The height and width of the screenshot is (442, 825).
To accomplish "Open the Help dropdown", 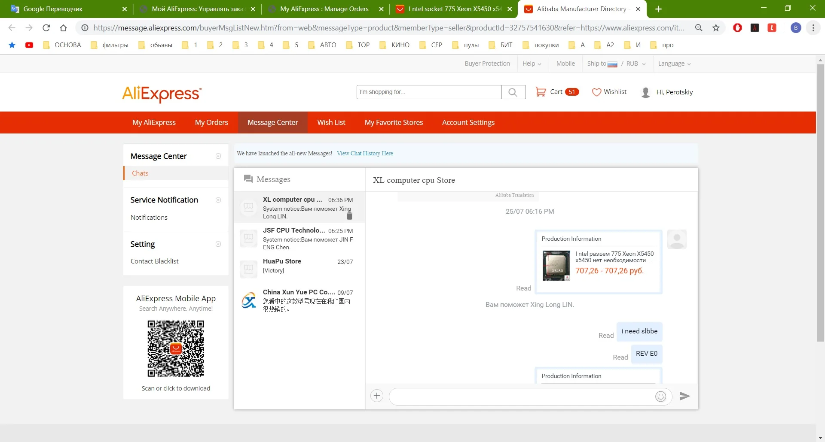I will 532,64.
